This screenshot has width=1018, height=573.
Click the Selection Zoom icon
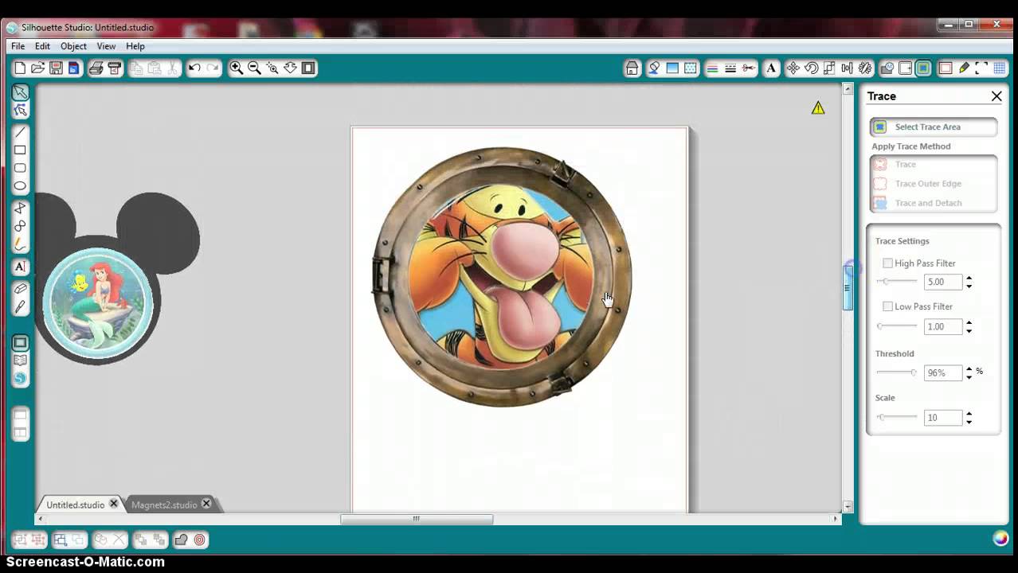click(x=272, y=68)
